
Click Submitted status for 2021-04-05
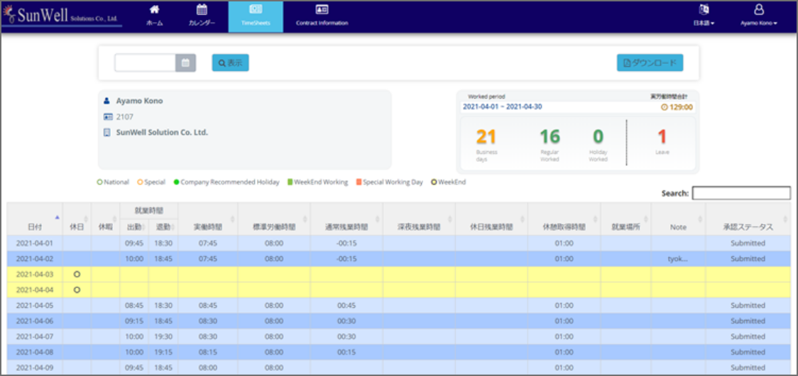click(748, 305)
